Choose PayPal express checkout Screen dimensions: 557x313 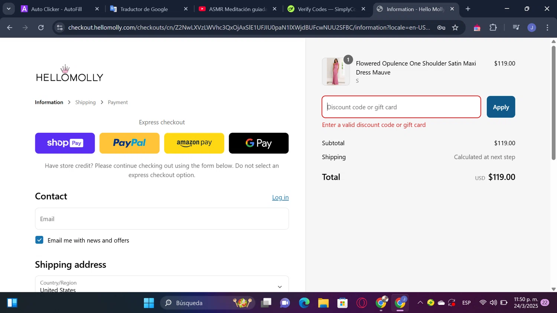pos(130,143)
